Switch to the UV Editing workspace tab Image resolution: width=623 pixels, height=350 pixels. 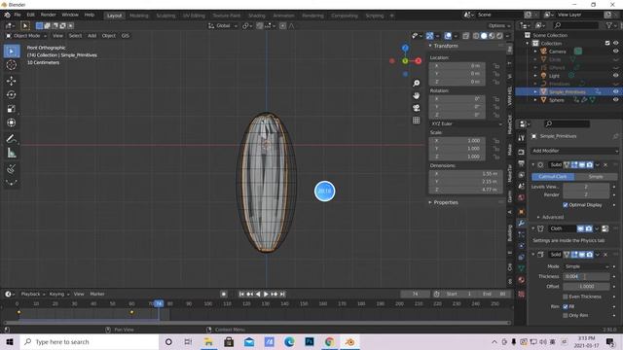[194, 16]
